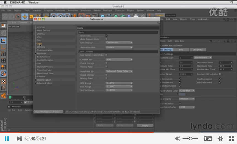The width and height of the screenshot is (237, 144).
Task: Toggle the Linear Workflow checkbox
Action: point(180,104)
